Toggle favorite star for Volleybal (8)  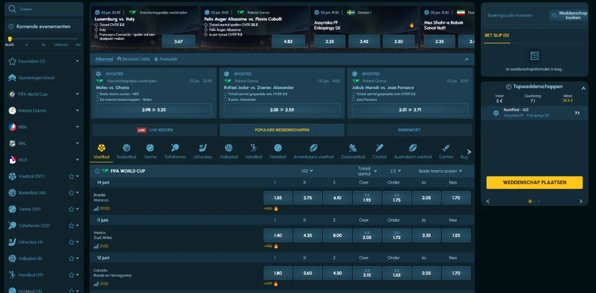[x=72, y=259]
